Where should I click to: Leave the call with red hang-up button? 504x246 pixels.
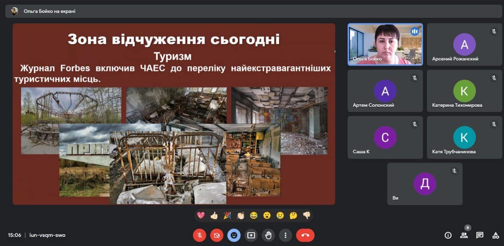[305, 235]
